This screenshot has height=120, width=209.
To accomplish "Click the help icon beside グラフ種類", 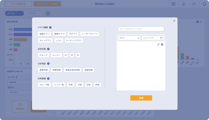I will pyautogui.click(x=50, y=27).
